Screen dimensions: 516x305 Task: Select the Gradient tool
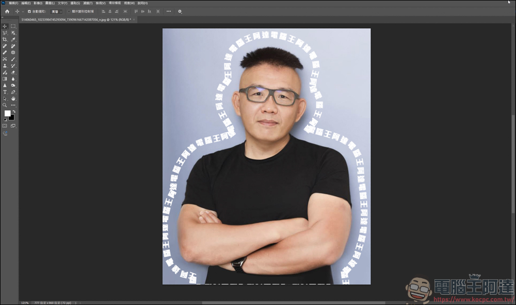[5, 79]
